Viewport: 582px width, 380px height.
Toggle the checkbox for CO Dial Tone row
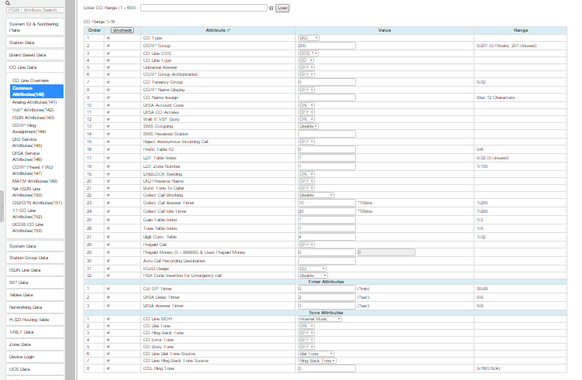coord(108,325)
